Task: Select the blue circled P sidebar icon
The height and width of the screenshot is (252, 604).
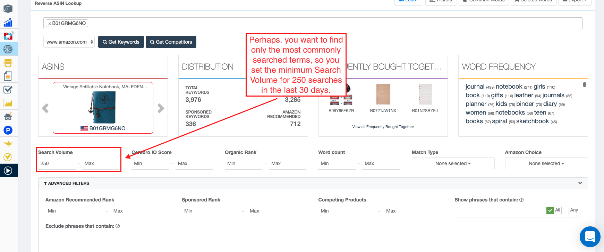Action: [x=8, y=130]
